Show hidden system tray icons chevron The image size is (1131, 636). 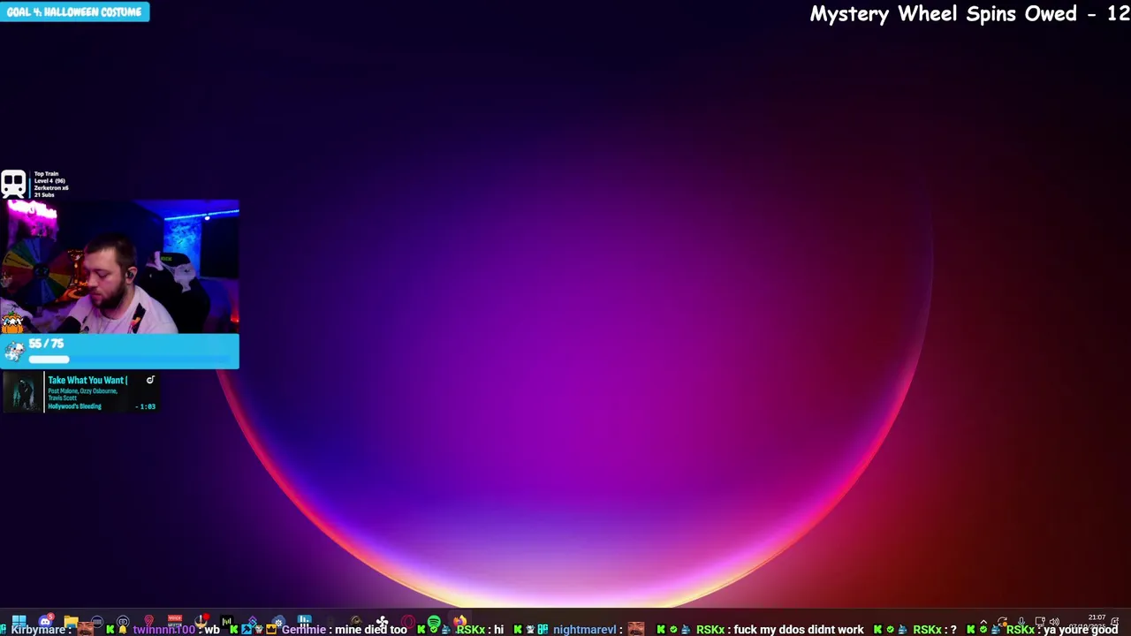tap(983, 622)
